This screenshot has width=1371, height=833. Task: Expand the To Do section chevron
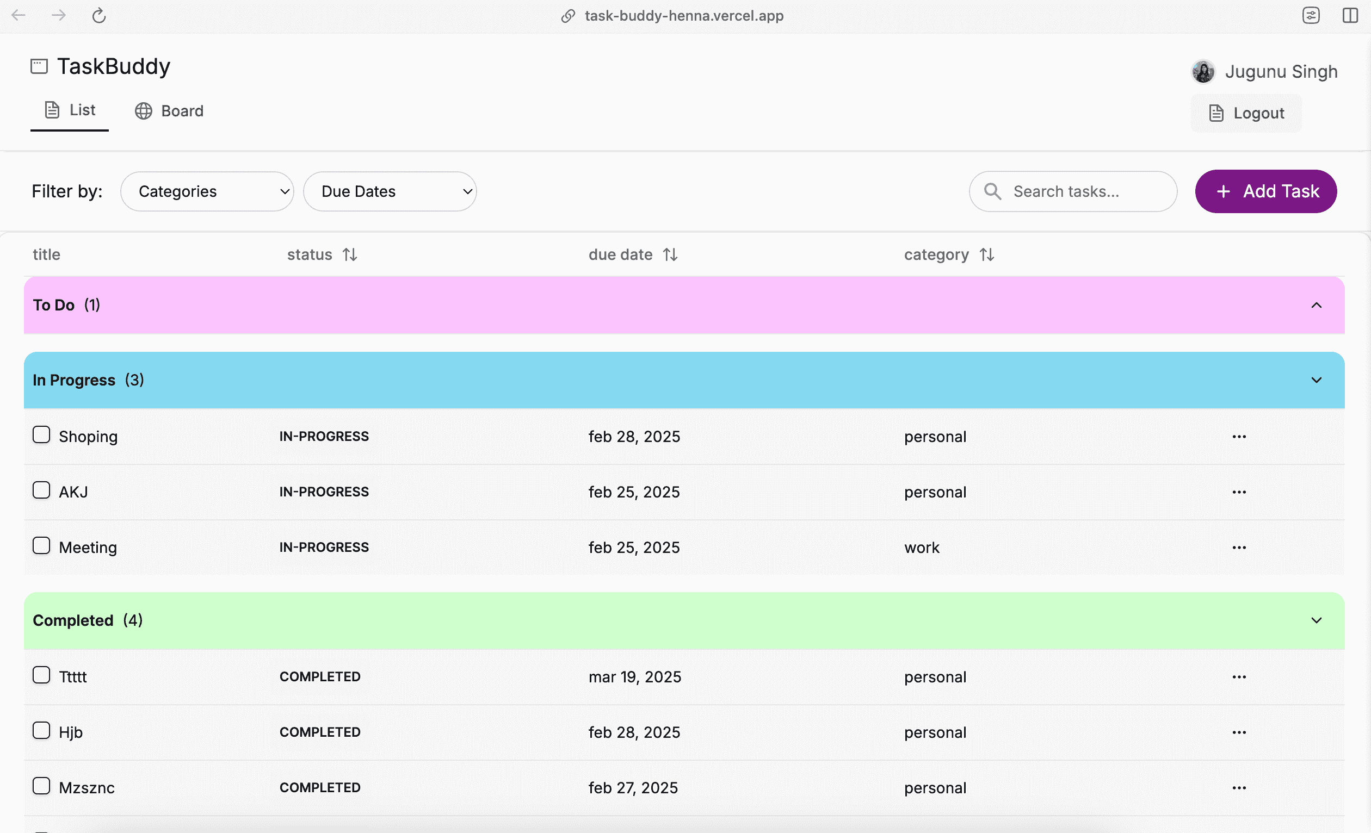coord(1316,305)
